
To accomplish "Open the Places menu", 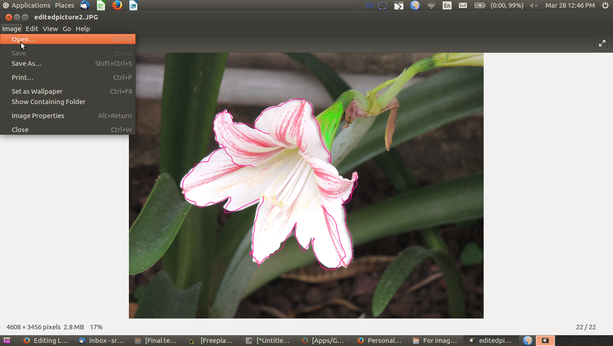I will pos(64,5).
